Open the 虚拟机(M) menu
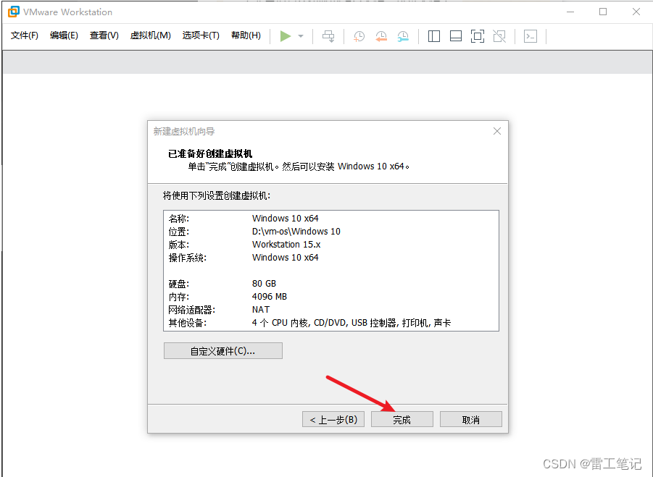 pos(150,35)
